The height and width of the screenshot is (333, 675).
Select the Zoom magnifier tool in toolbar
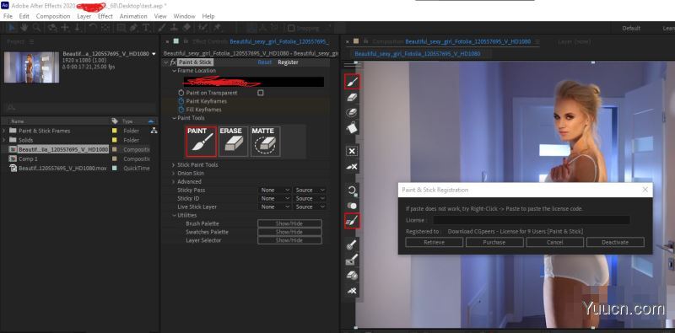pyautogui.click(x=36, y=28)
